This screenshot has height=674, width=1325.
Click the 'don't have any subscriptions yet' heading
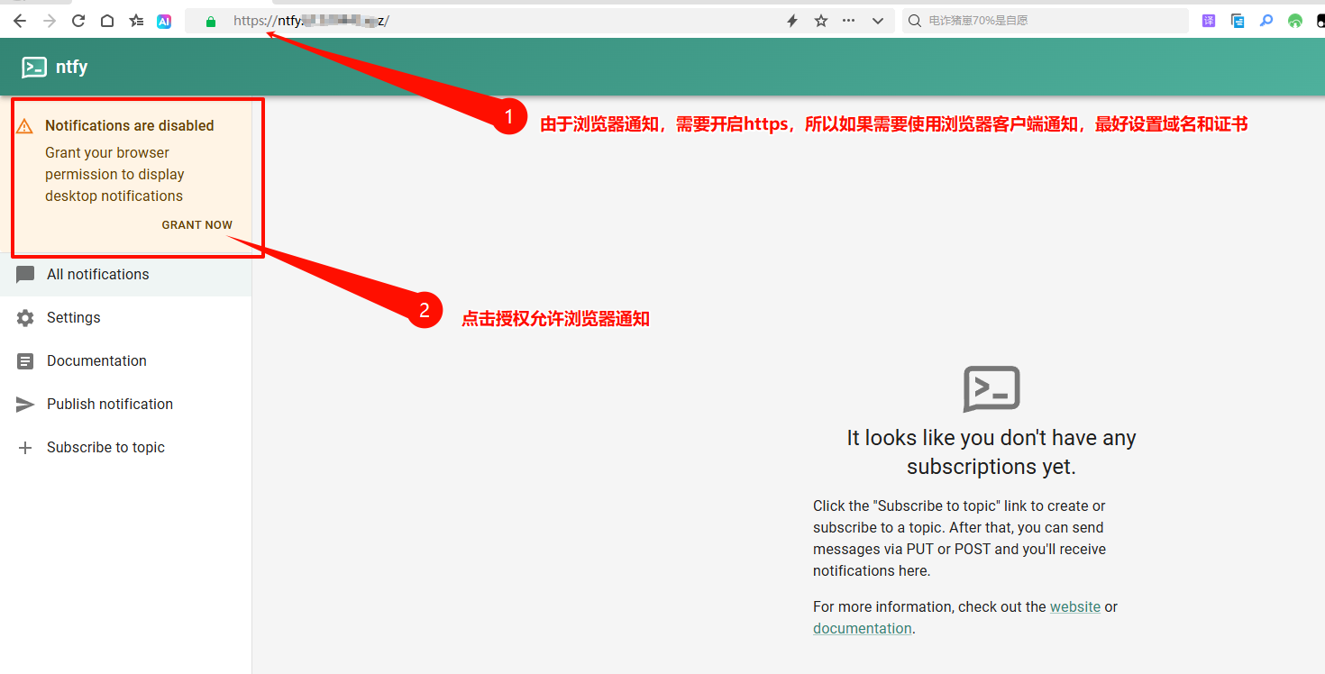point(991,452)
